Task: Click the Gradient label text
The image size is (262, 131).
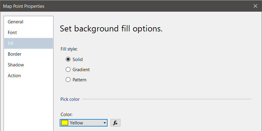Action: [x=81, y=70]
